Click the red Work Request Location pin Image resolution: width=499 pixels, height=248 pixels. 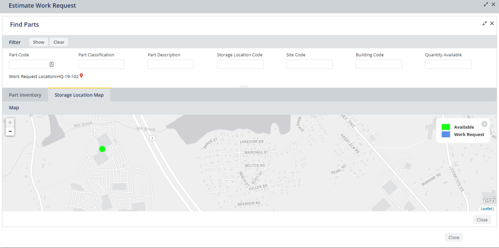(81, 76)
